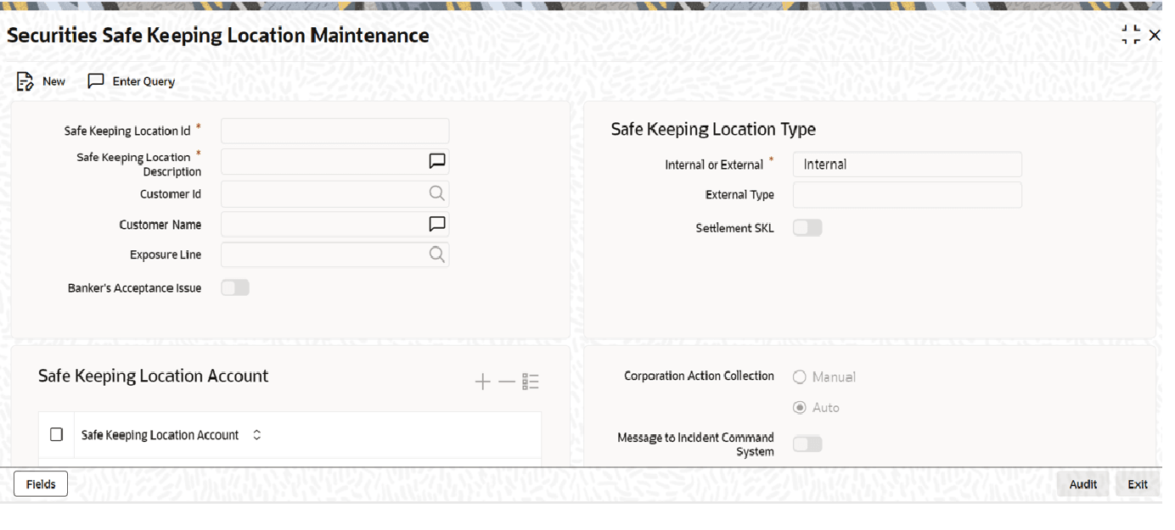
Task: Click the Enter Query icon
Action: 97,81
